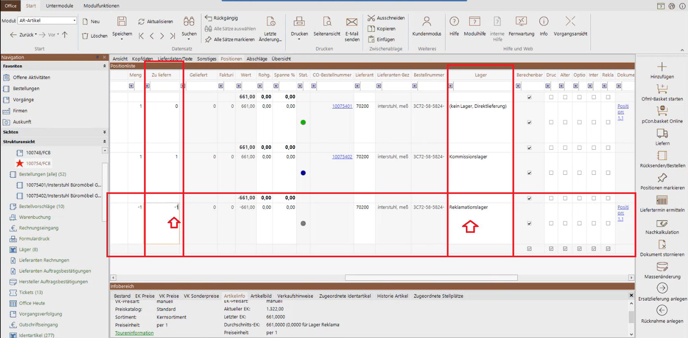688x338 pixels.
Task: Toggle Berechenbar checkbox for Kommissionslager row
Action: [529, 173]
